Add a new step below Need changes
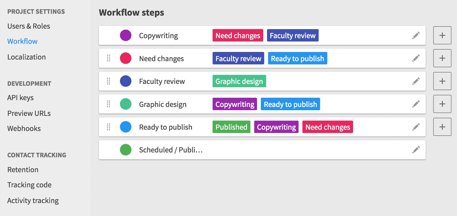 pos(442,58)
